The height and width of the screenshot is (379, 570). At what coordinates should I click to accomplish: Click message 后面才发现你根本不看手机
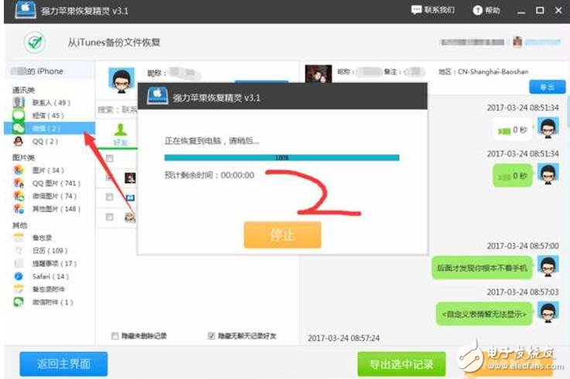pyautogui.click(x=482, y=268)
